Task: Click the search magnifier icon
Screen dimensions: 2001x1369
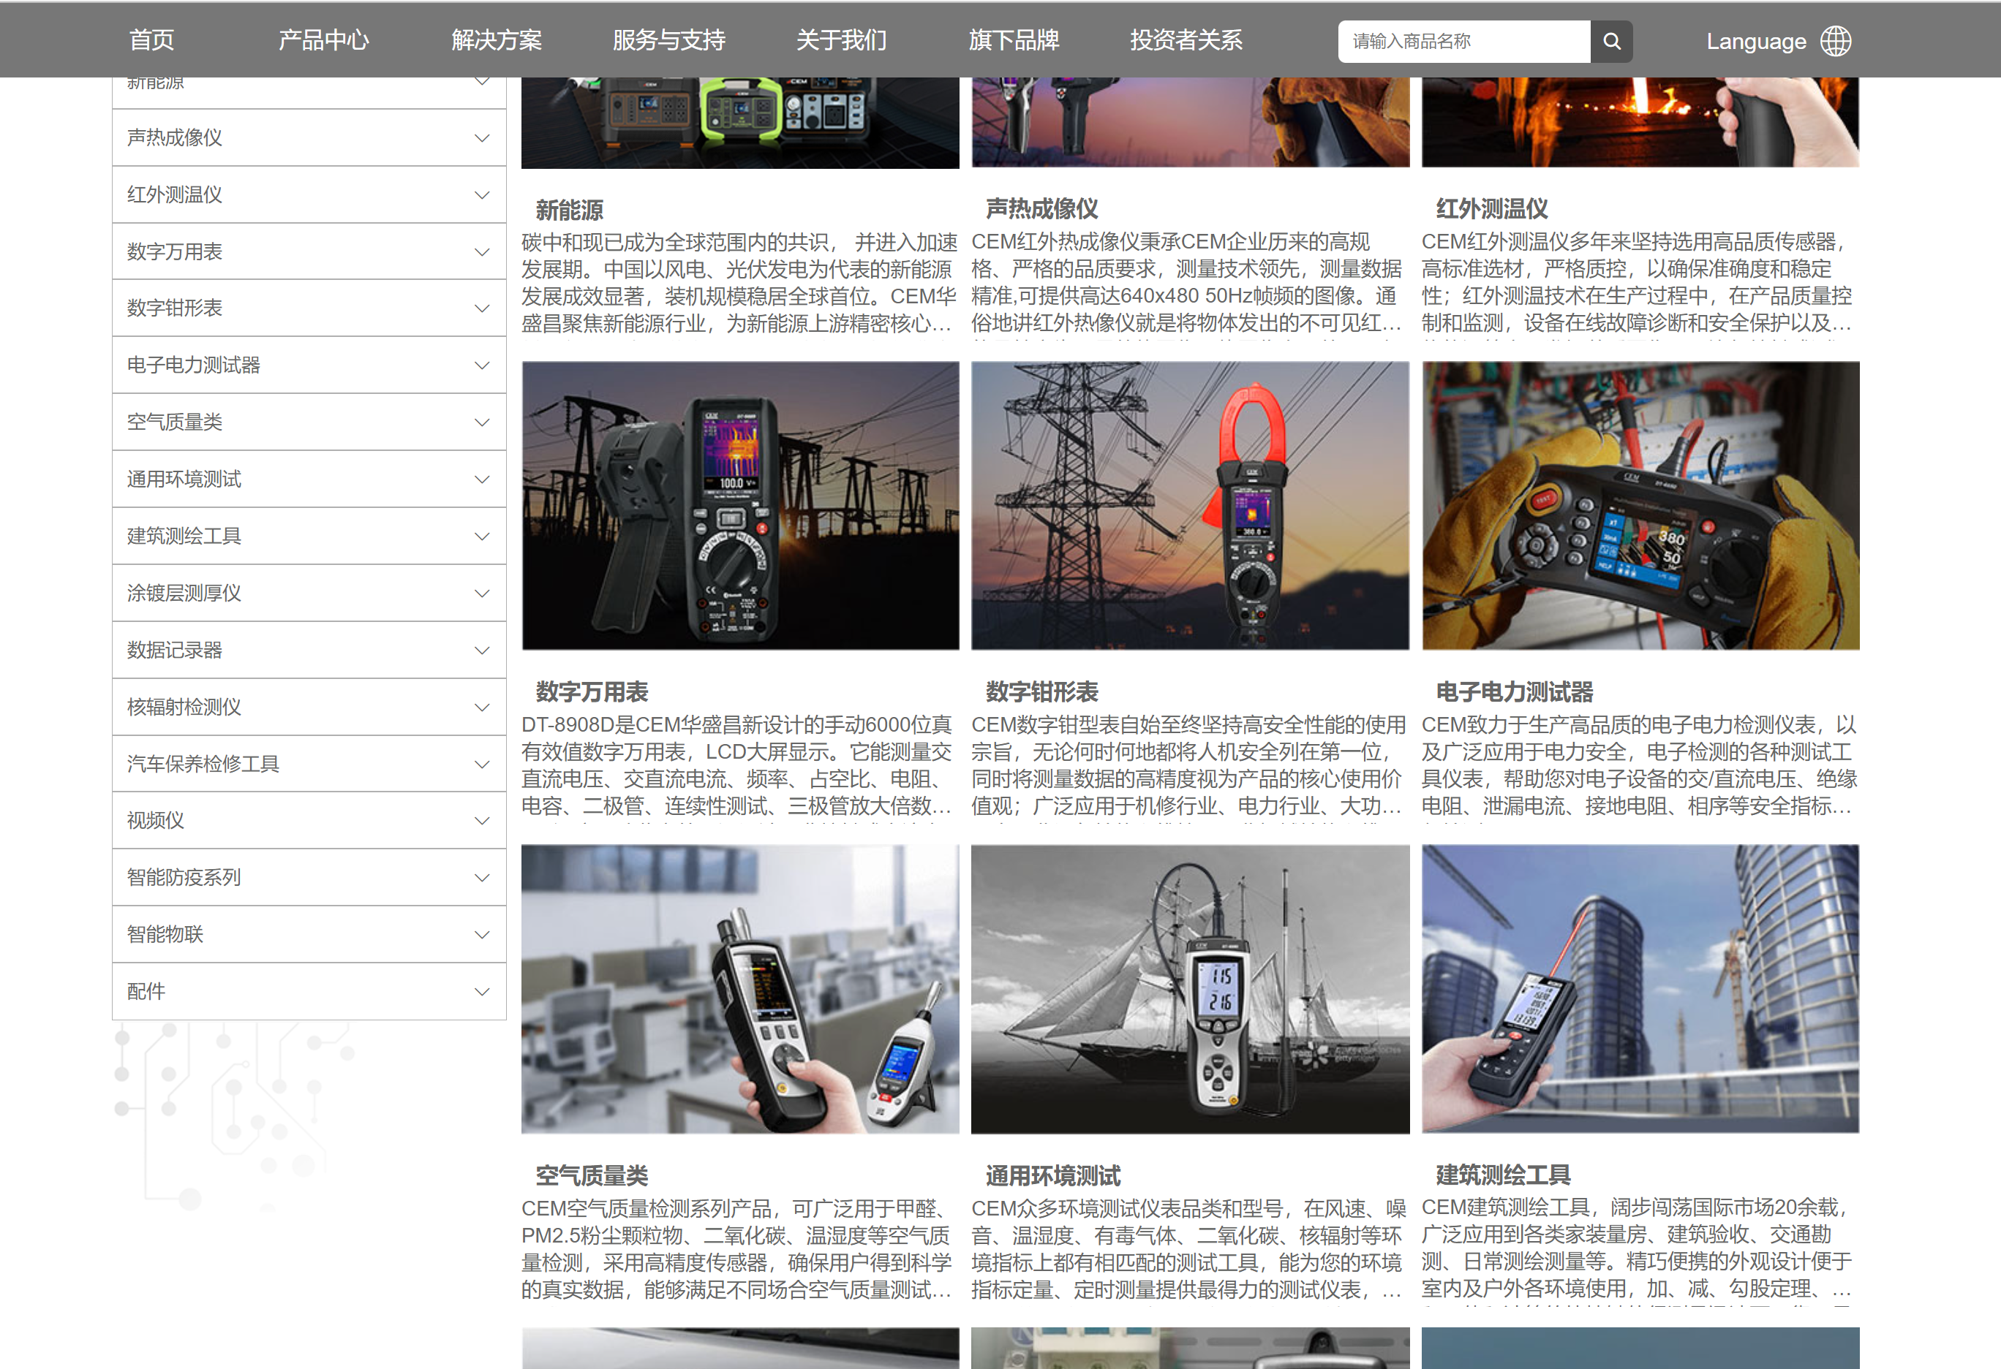Action: point(1611,42)
